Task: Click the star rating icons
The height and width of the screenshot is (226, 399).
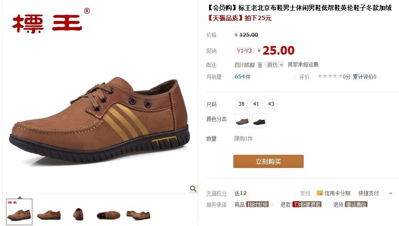Action: click(x=330, y=76)
